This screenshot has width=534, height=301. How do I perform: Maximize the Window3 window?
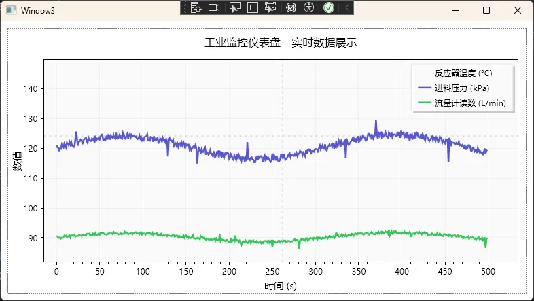486,10
